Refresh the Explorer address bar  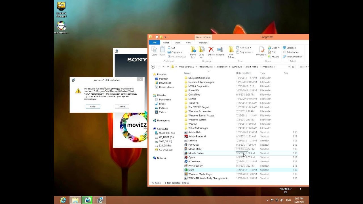(x=293, y=67)
